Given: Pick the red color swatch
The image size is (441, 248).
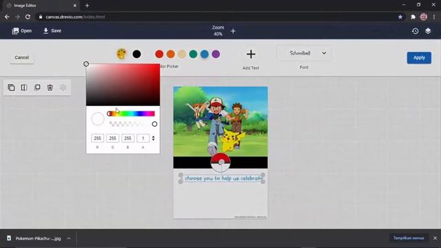Looking at the screenshot, I should (x=159, y=54).
